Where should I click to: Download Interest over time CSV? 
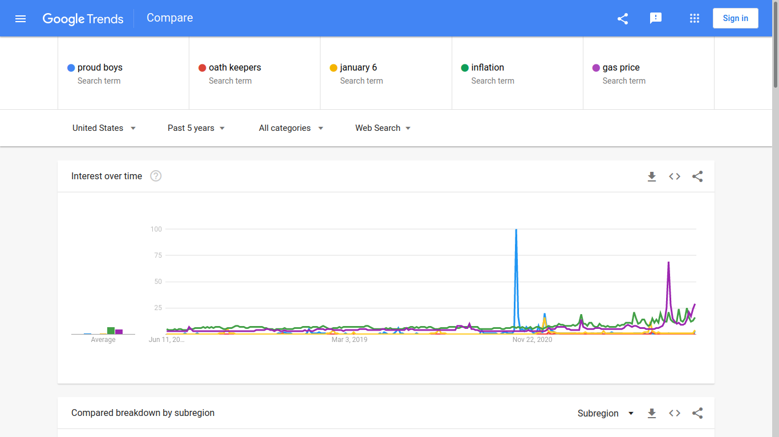tap(652, 176)
